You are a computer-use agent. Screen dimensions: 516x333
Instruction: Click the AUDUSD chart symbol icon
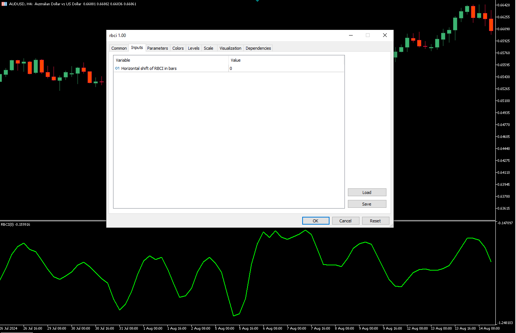point(4,4)
